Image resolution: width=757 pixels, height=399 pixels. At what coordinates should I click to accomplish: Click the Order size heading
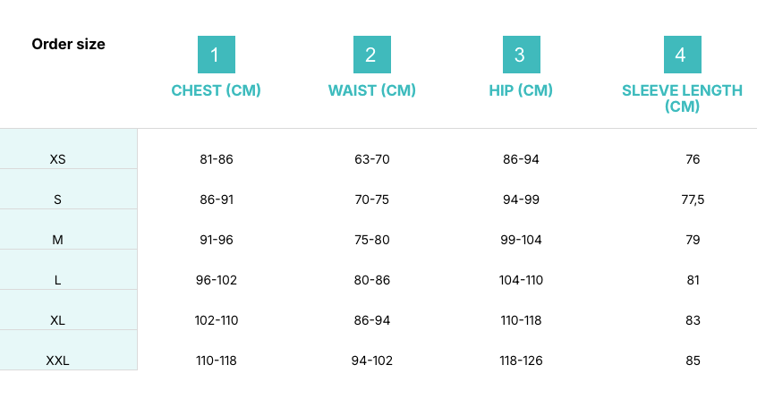[x=68, y=44]
